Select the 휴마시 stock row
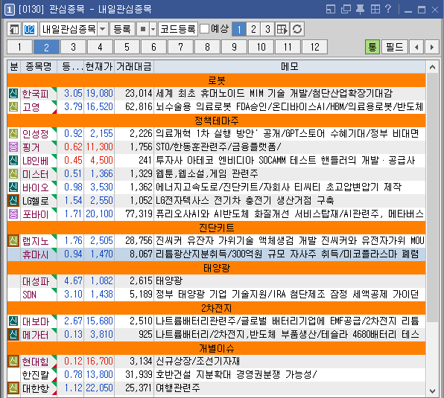This screenshot has height=398, width=444. (216, 254)
